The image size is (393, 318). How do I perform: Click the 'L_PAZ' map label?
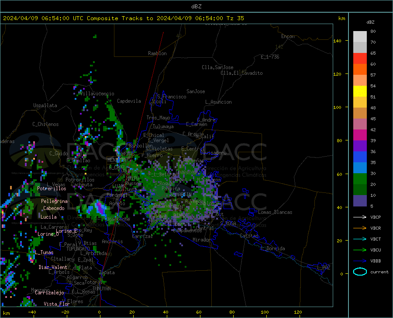tap(324, 268)
